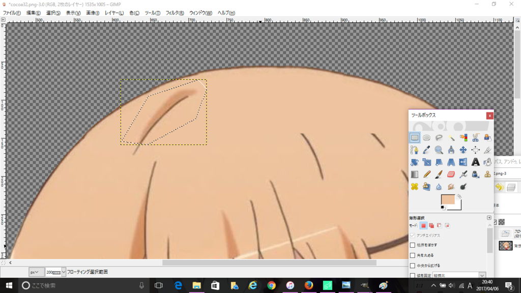Select the Text tool
This screenshot has height=293, width=521.
pos(476,162)
